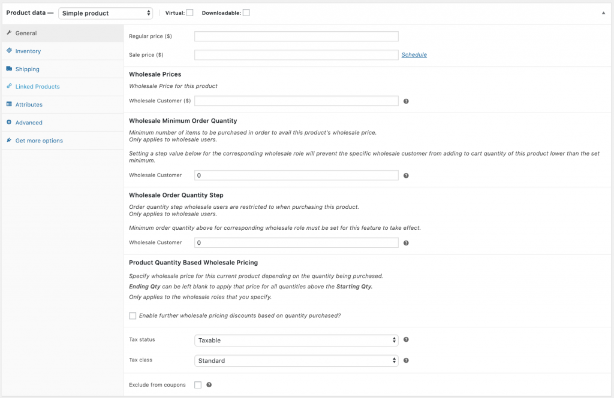The width and height of the screenshot is (614, 398).
Task: Click the Schedule sale price link
Action: (x=414, y=54)
